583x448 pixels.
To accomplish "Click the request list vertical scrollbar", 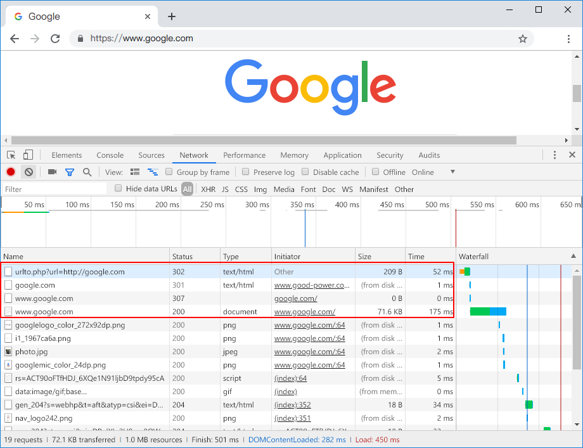I will (577, 321).
